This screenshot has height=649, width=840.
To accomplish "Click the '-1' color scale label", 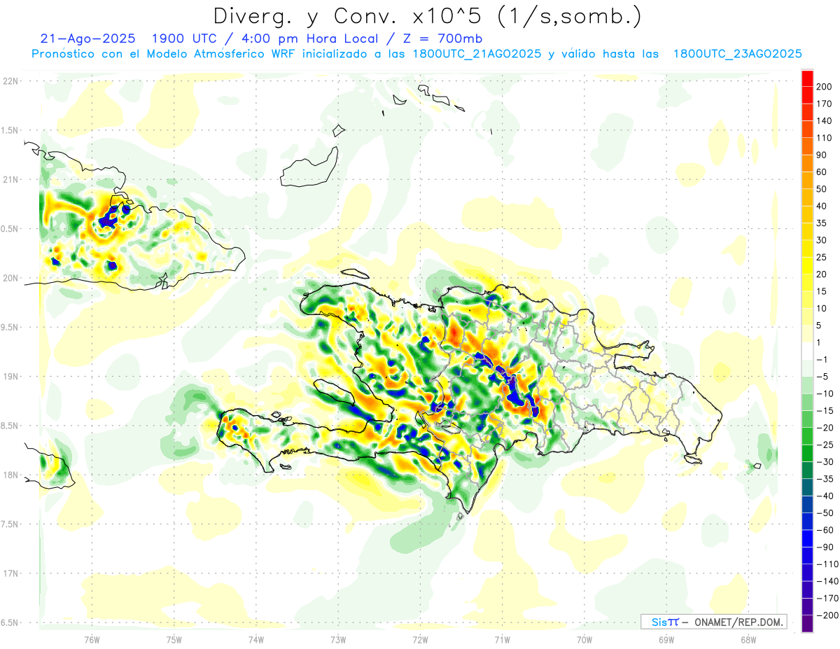I will pyautogui.click(x=822, y=359).
